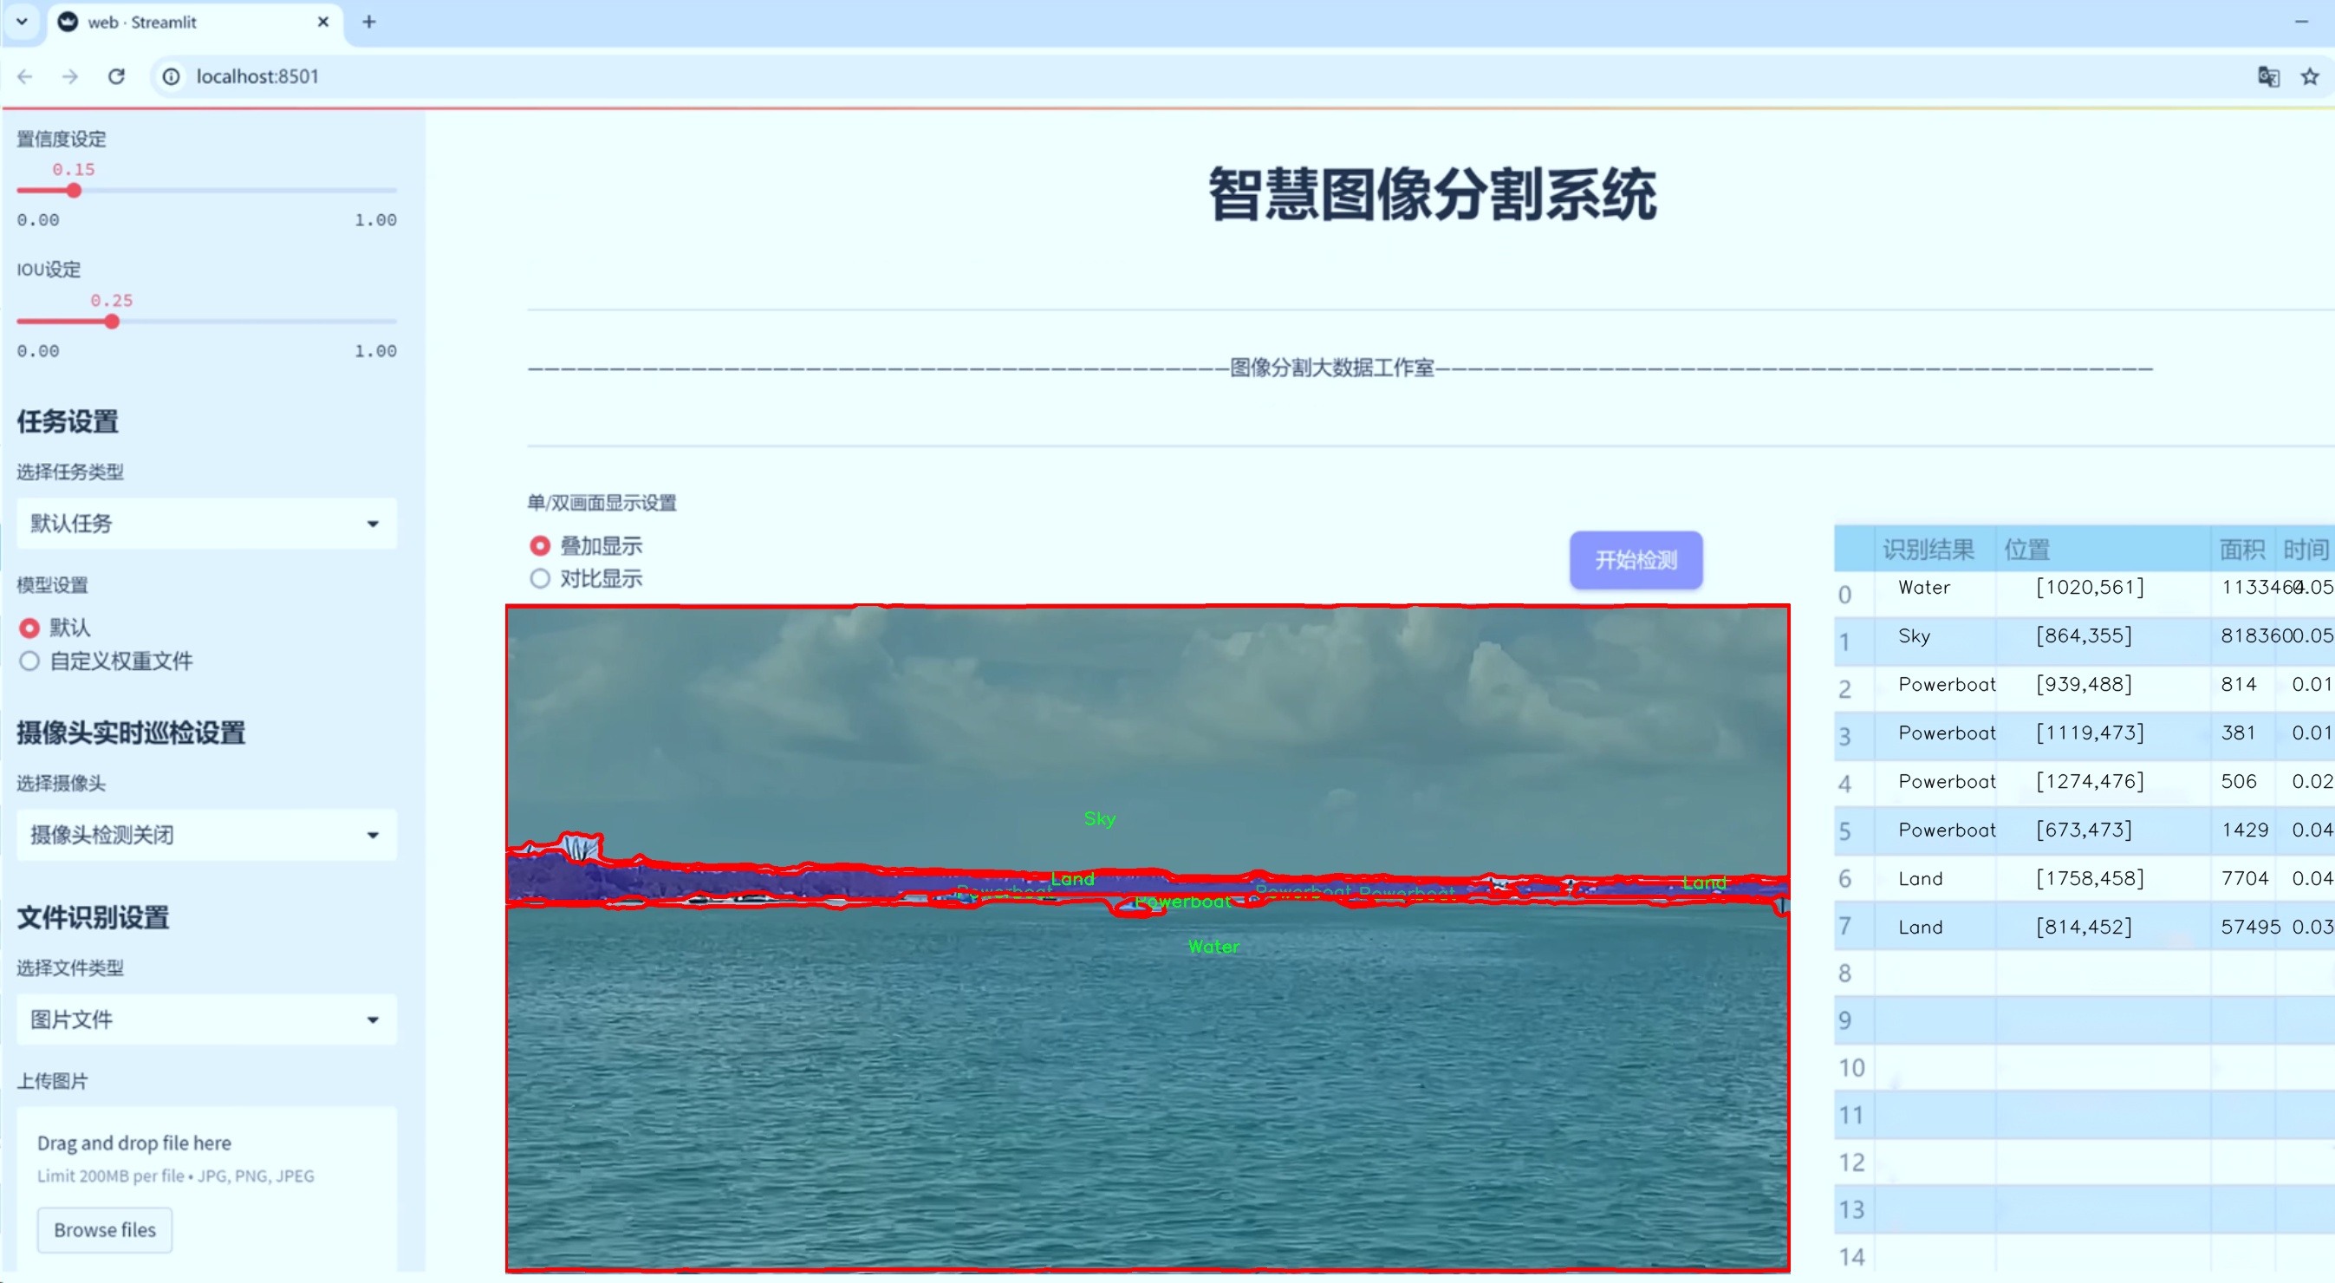Click the browser forward arrow
The image size is (2335, 1283).
tap(70, 76)
